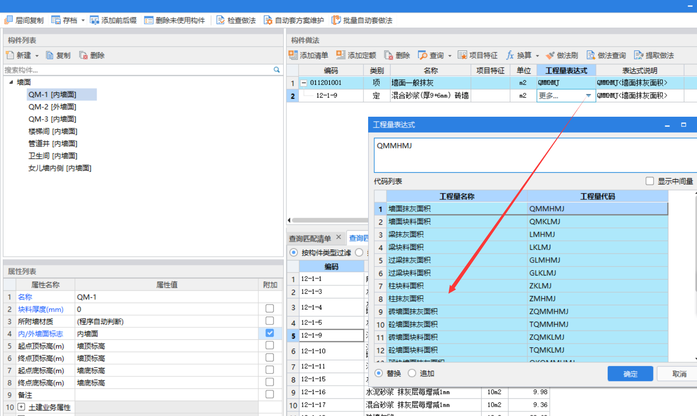
Task: Collapse the 墙面 tree node
Action: (11, 82)
